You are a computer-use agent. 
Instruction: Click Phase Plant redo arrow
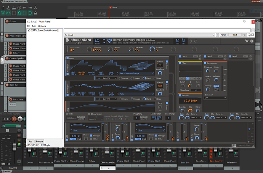click(196, 41)
